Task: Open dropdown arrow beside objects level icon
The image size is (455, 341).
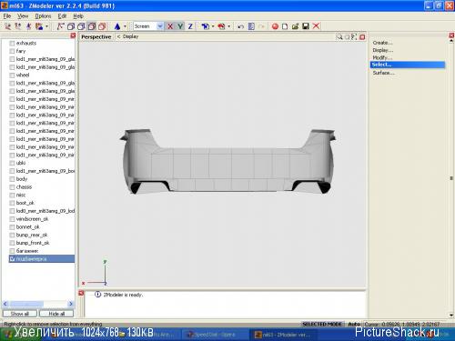Action: (46, 26)
